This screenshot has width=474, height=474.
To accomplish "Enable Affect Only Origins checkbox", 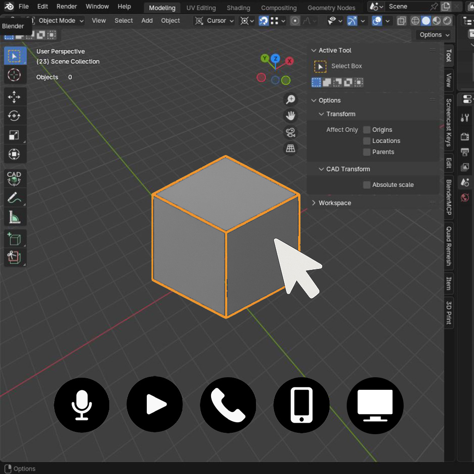I will coord(367,130).
